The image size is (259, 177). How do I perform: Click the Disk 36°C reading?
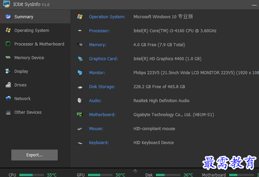(188, 175)
